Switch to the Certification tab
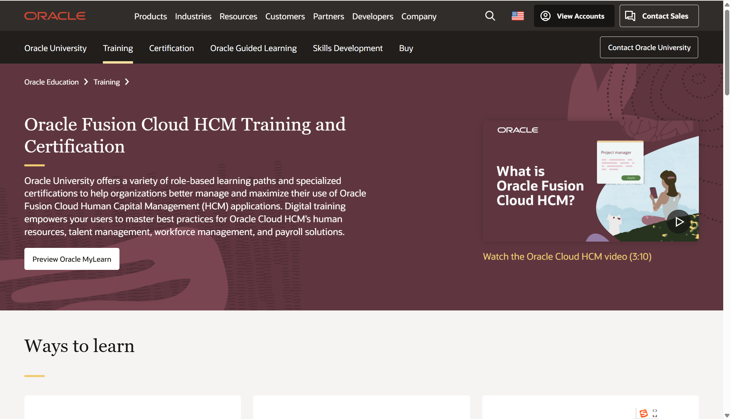 pos(171,48)
